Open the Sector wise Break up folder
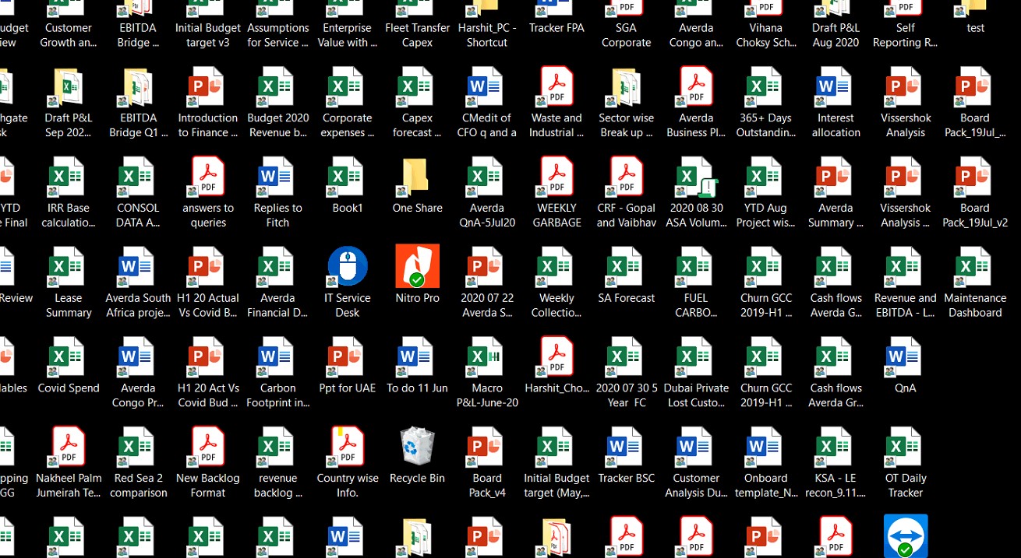Image resolution: width=1021 pixels, height=558 pixels. [x=626, y=86]
